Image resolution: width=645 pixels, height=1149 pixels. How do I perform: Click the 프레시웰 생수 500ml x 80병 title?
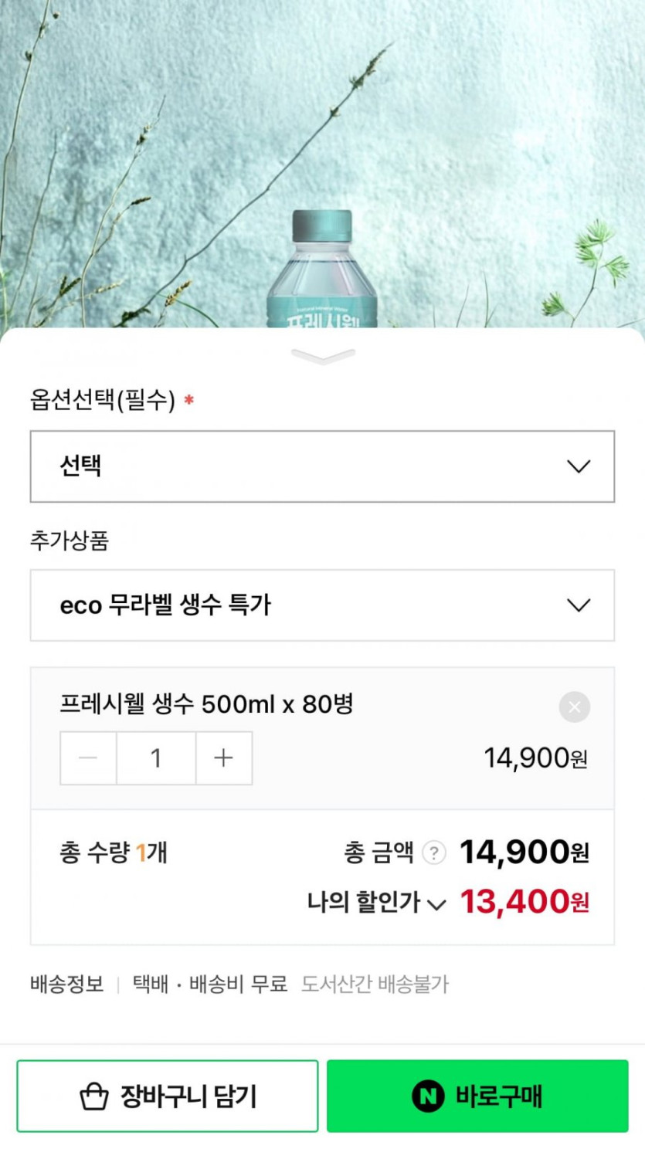pos(206,704)
